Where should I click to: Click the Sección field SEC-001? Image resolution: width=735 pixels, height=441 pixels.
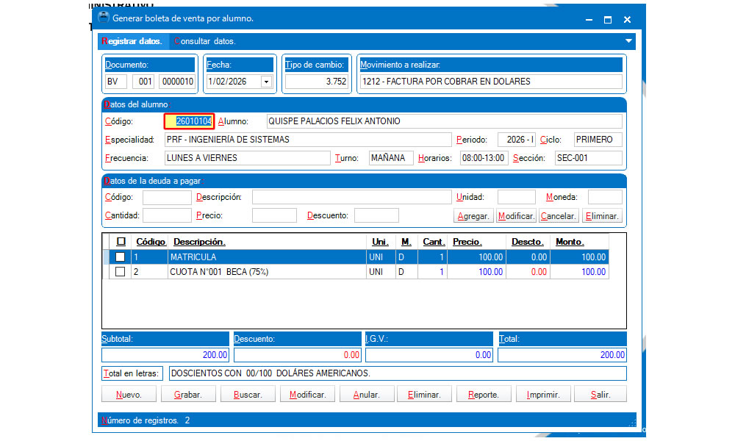[588, 158]
